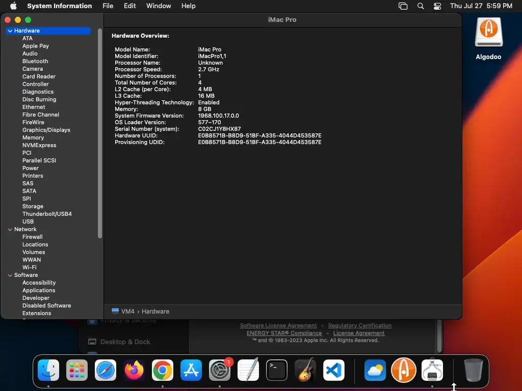Select USB in the sidebar
This screenshot has height=391, width=522.
click(x=28, y=222)
